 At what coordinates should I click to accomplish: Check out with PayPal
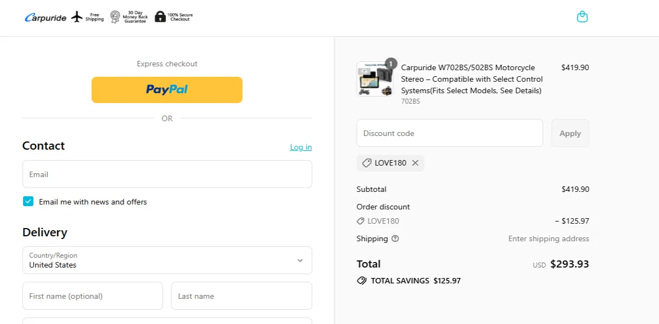(167, 90)
